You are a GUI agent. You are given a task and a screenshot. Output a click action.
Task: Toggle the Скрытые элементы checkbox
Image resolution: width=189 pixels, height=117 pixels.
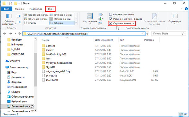pyautogui.click(x=111, y=23)
